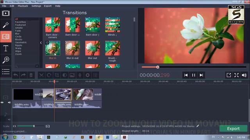Open the Filters magic wand tab
Screen dimensions: 250x140
coord(6,25)
